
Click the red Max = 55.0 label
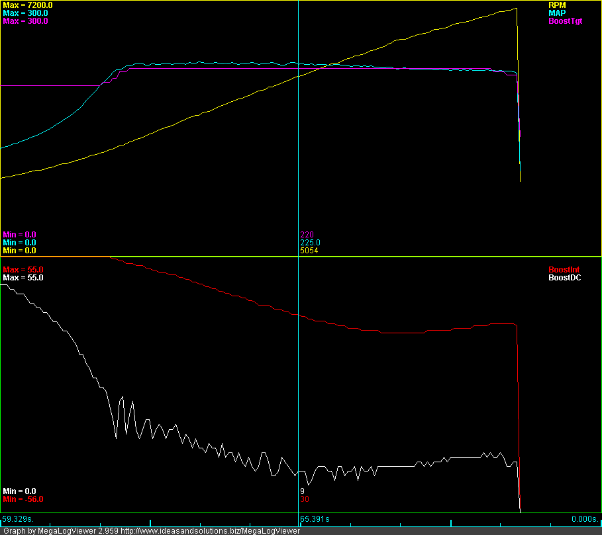pos(23,270)
